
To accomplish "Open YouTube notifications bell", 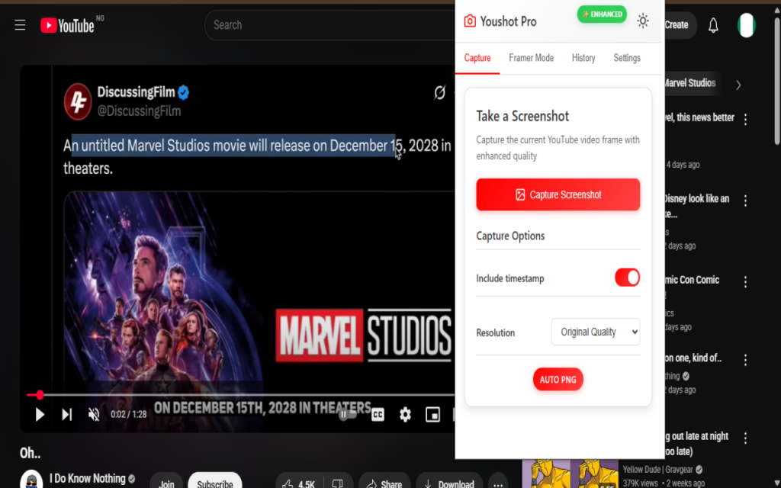I will point(713,25).
